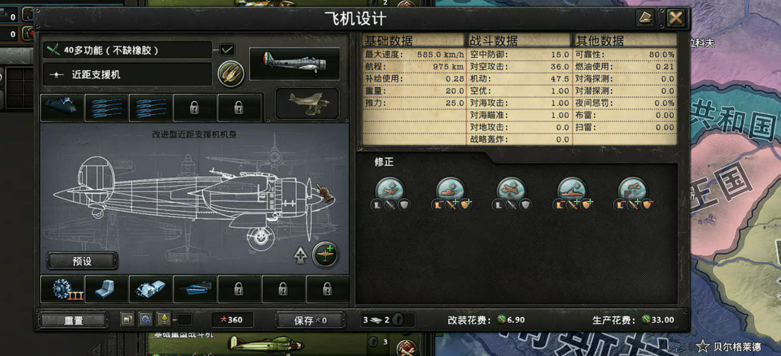Open the aircraft icon picker showing silver fighter
The width and height of the screenshot is (781, 356).
pos(295,64)
